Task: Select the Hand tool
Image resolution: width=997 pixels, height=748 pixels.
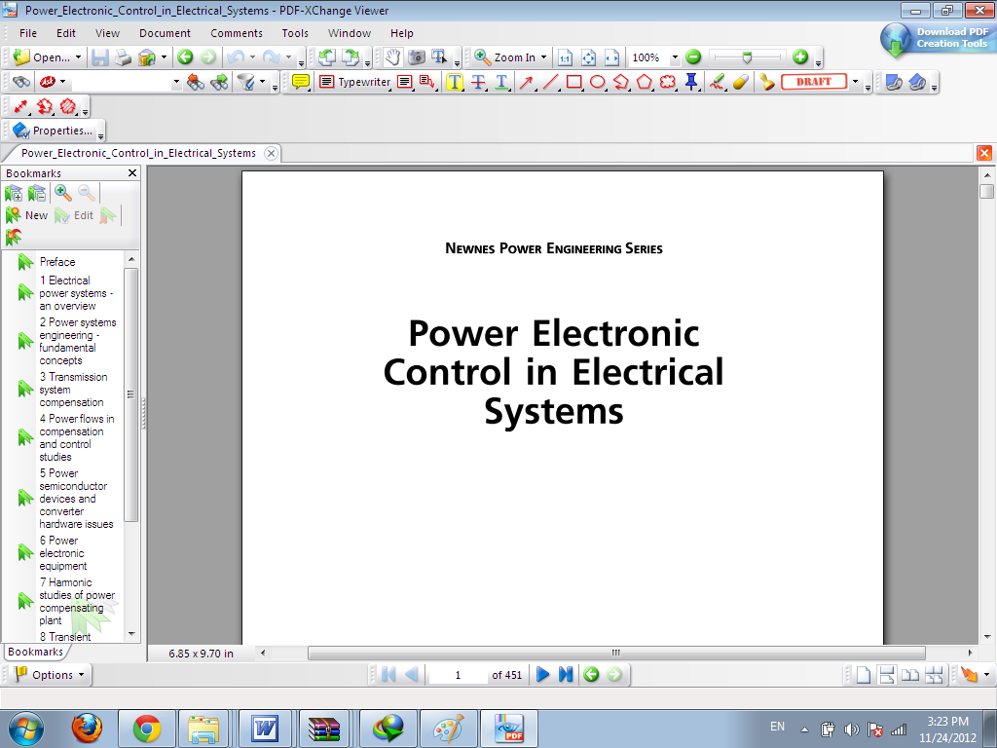Action: click(x=393, y=56)
